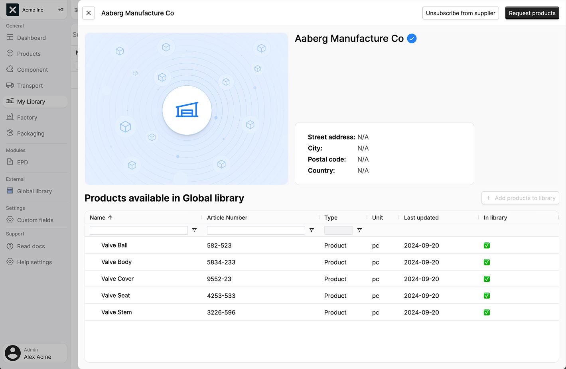
Task: Click Last updated date for Valve Ball
Action: [x=421, y=245]
